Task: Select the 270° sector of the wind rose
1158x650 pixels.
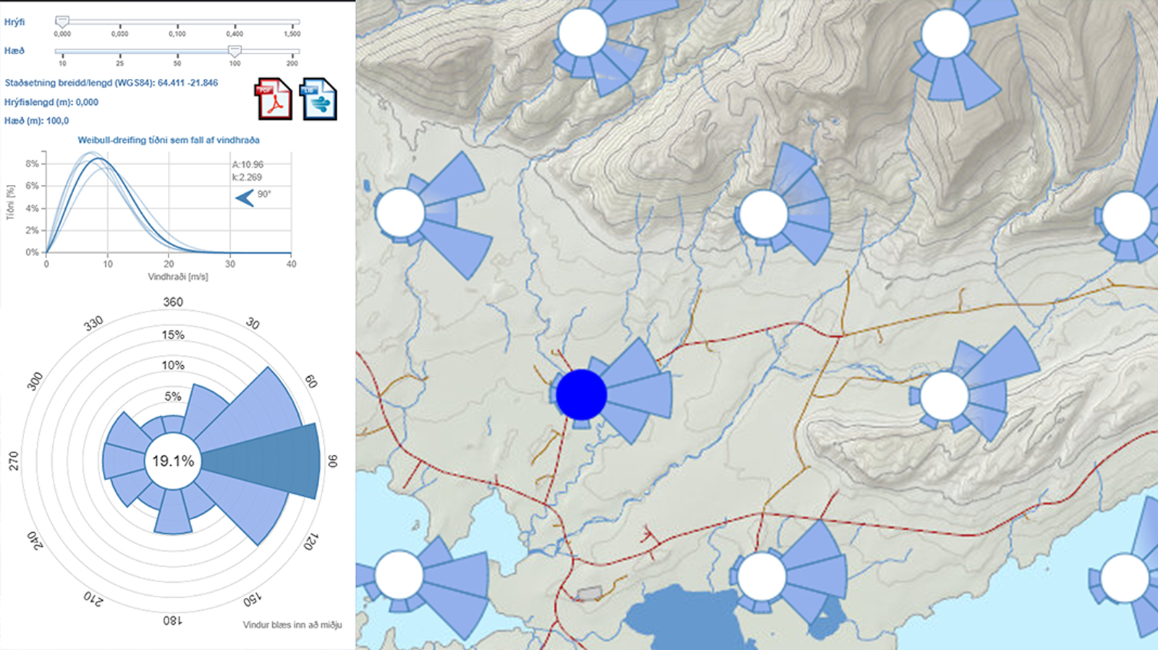Action: coord(123,461)
